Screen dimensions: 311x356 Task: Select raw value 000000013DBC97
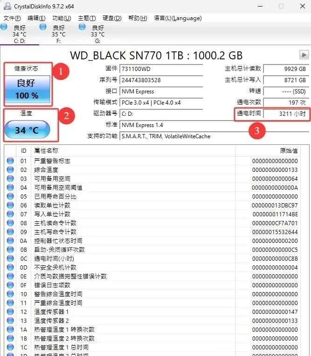275,206
